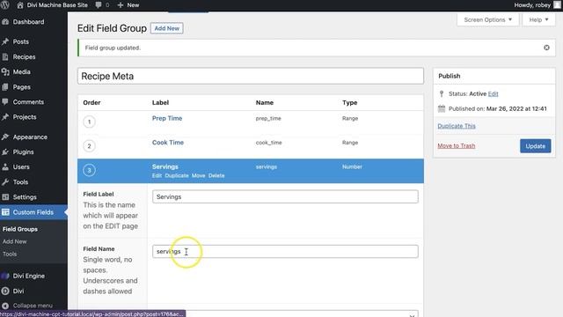This screenshot has height=317, width=563.
Task: Click the Posts pin icon
Action: pos(5,41)
